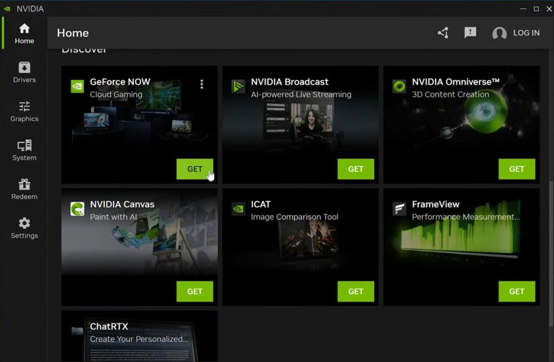
Task: Open the Redeem gift page
Action: point(24,189)
